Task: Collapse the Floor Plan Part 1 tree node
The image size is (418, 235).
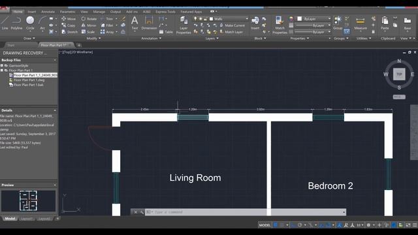Action: click(2, 70)
